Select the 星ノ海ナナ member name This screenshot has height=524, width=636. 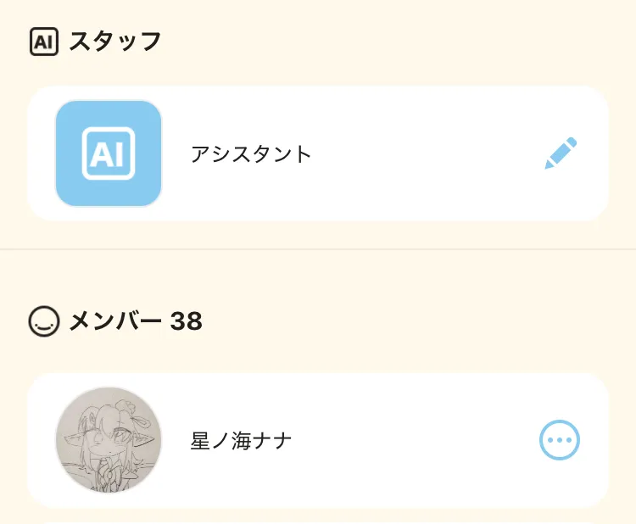242,440
